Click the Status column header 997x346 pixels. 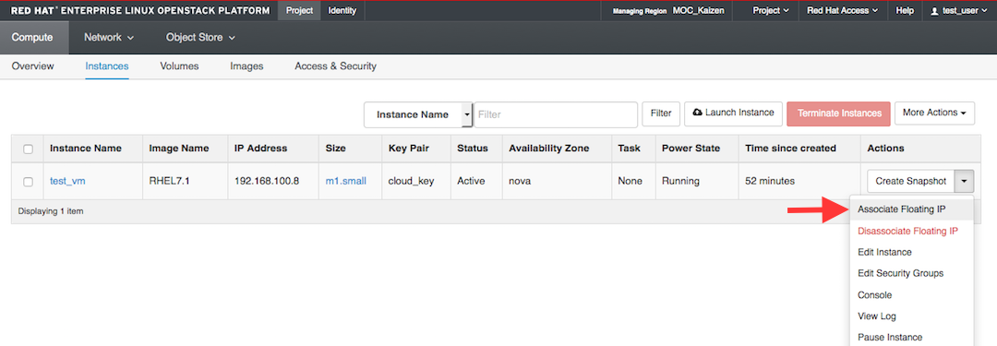pyautogui.click(x=473, y=149)
